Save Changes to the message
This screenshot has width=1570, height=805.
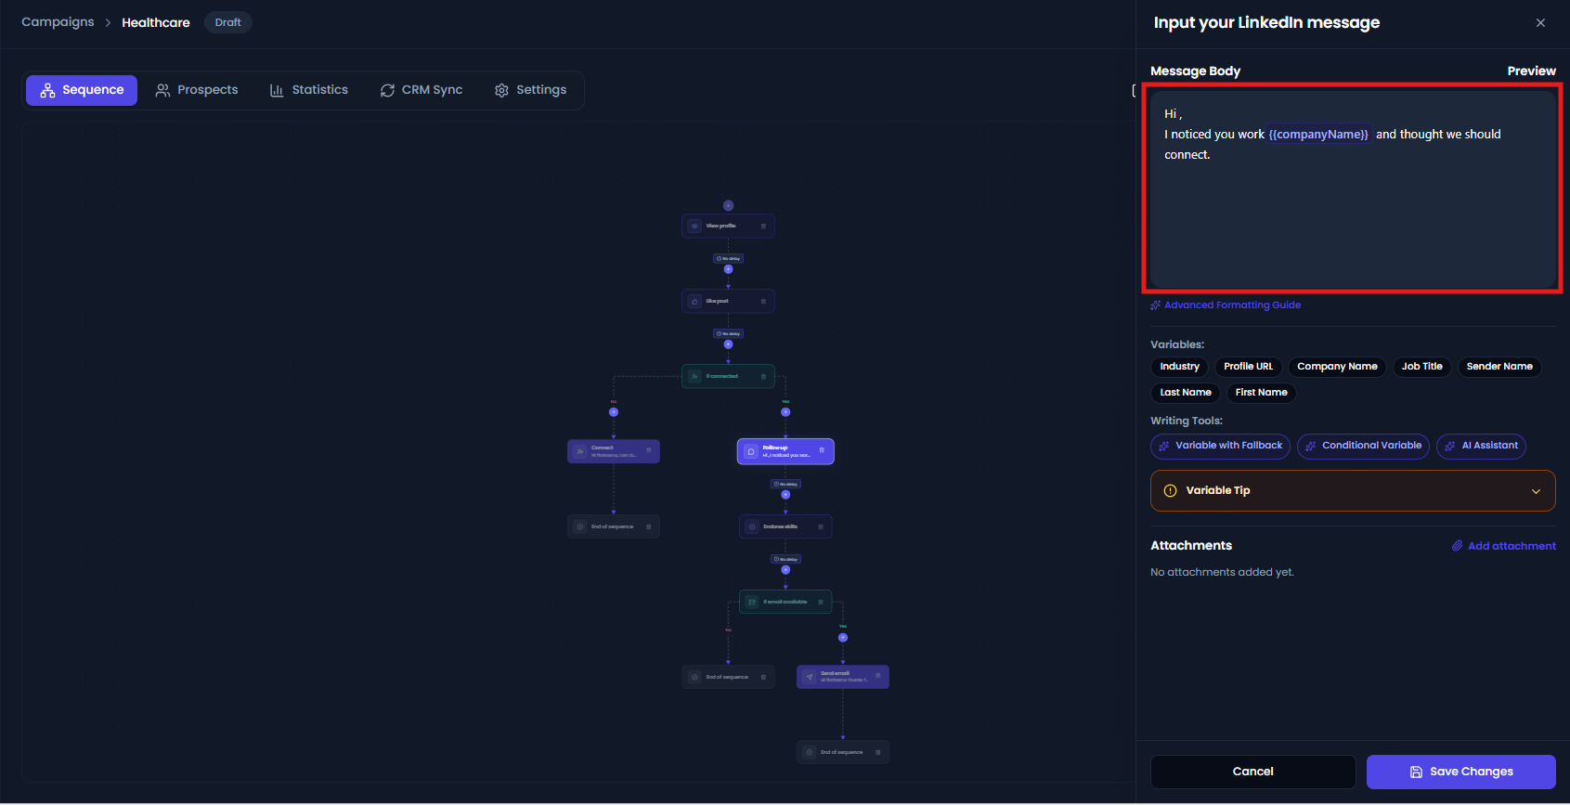coord(1461,772)
